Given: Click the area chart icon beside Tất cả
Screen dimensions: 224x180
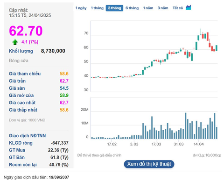Looking at the screenshot, I should [188, 7].
